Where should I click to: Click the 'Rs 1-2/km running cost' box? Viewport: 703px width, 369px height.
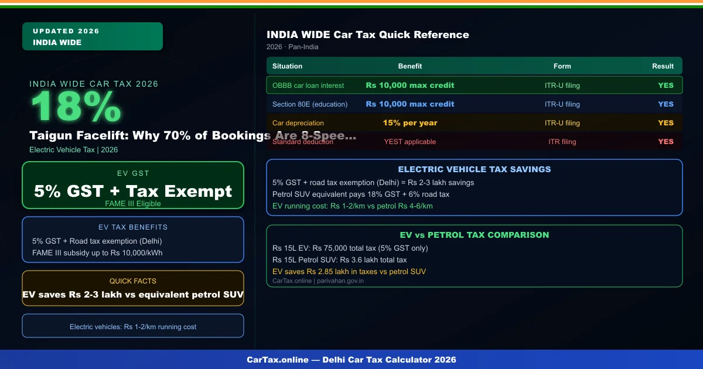tap(133, 326)
